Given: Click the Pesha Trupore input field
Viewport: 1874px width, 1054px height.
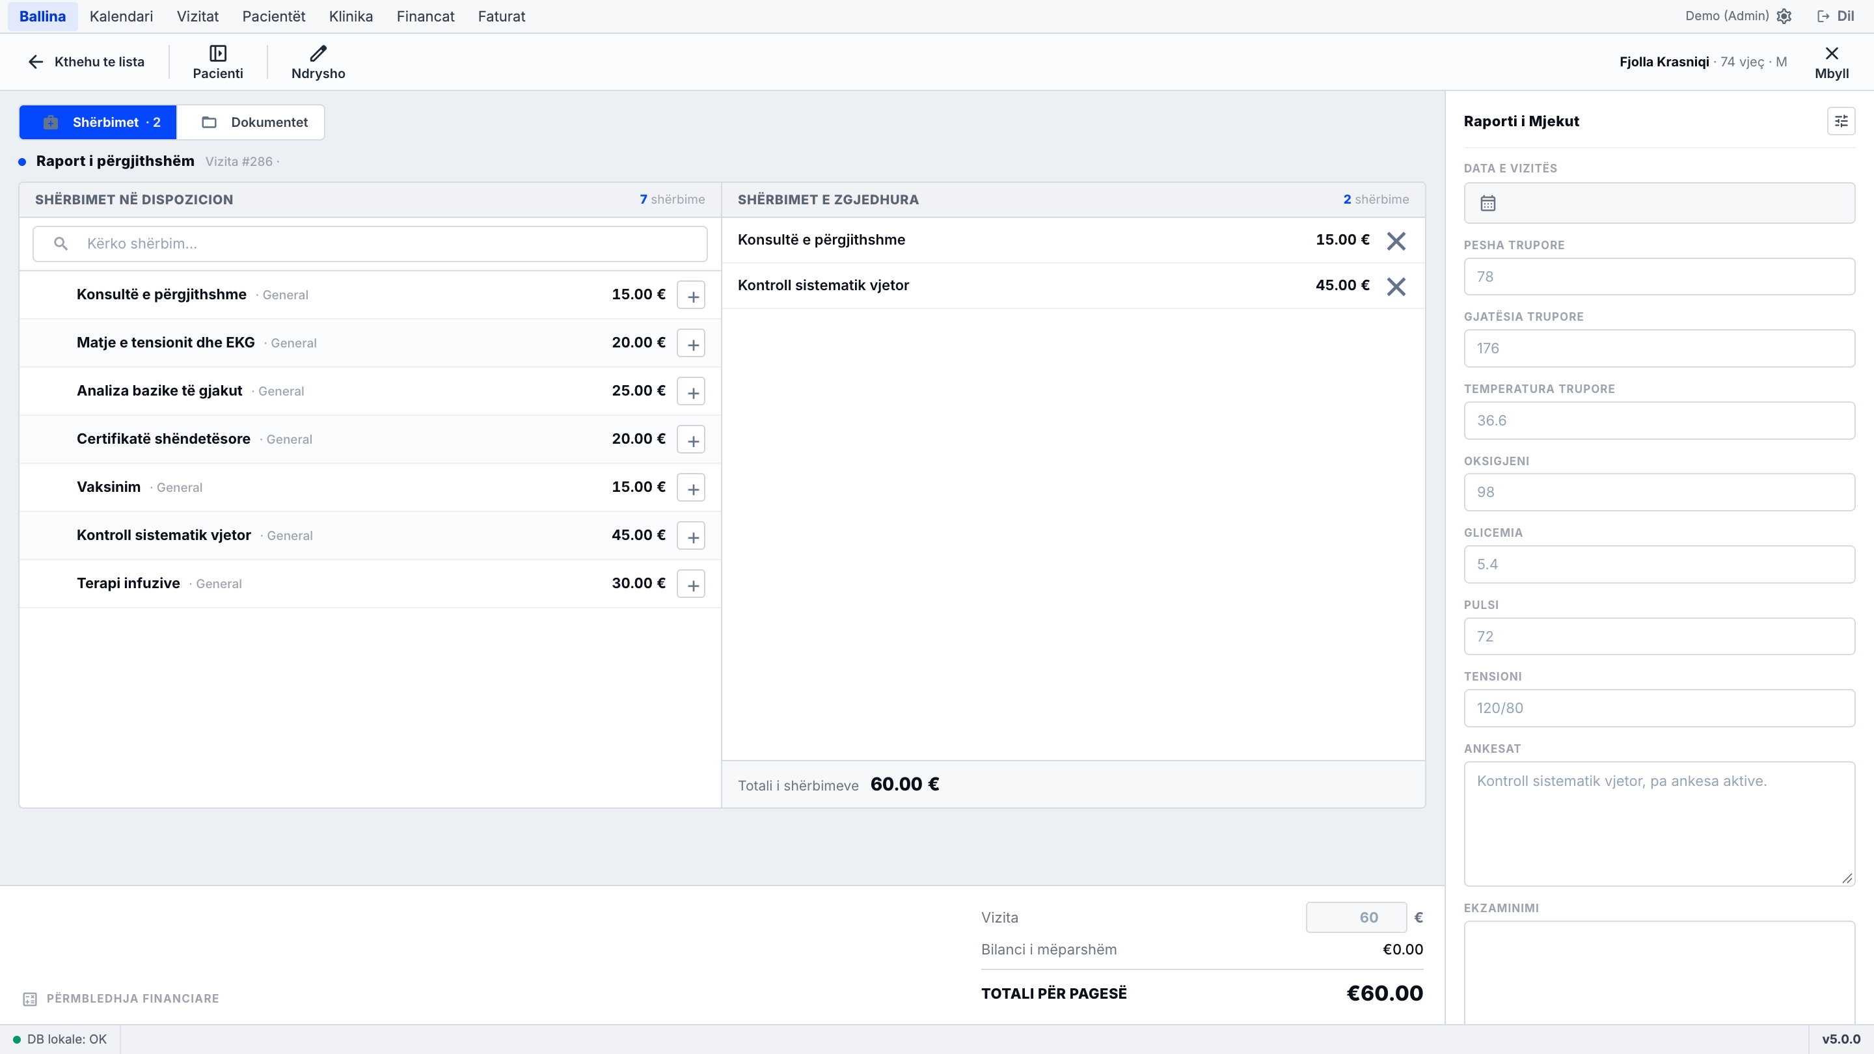Looking at the screenshot, I should tap(1659, 277).
